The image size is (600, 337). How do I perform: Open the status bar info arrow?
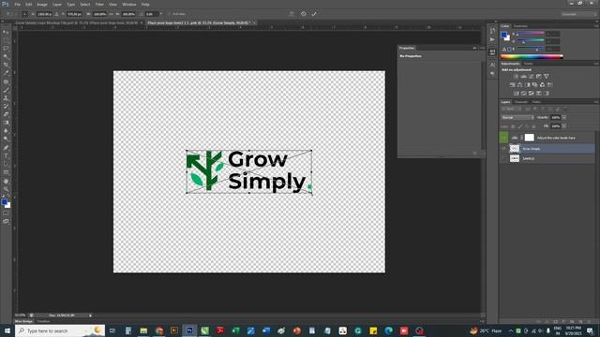click(90, 315)
